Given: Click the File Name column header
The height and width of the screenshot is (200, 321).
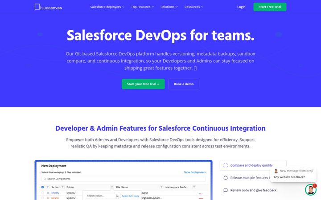Looking at the screenshot, I should tap(122, 187).
